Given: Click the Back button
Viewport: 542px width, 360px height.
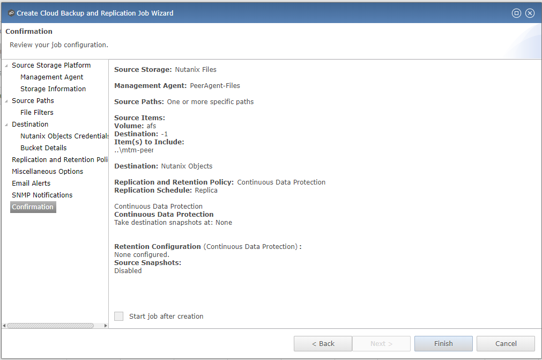Looking at the screenshot, I should (x=323, y=343).
